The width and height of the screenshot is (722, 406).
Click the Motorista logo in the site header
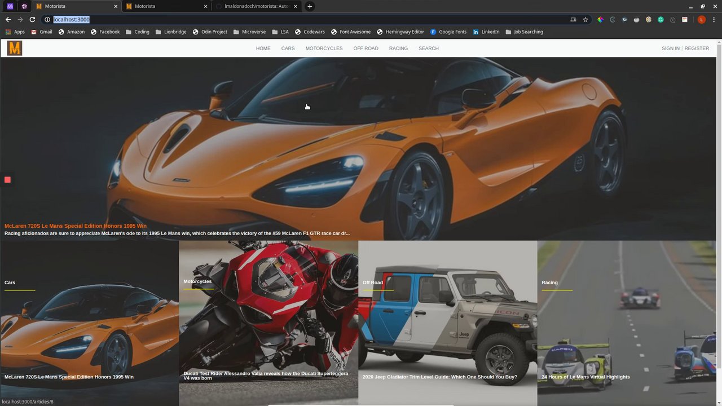click(15, 48)
